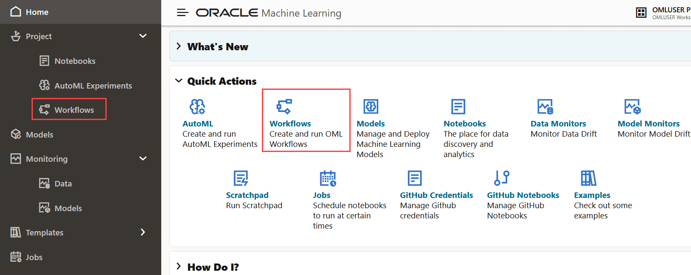Open the Templates sidebar label
The height and width of the screenshot is (275, 691).
tap(45, 233)
